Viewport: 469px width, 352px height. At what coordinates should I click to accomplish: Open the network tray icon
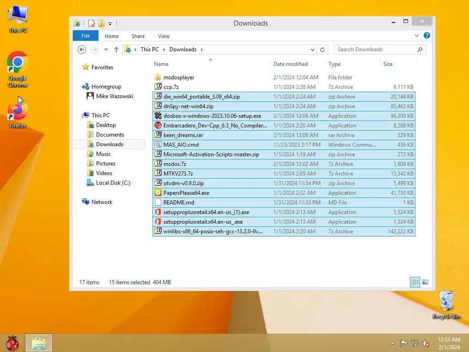pyautogui.click(x=415, y=343)
